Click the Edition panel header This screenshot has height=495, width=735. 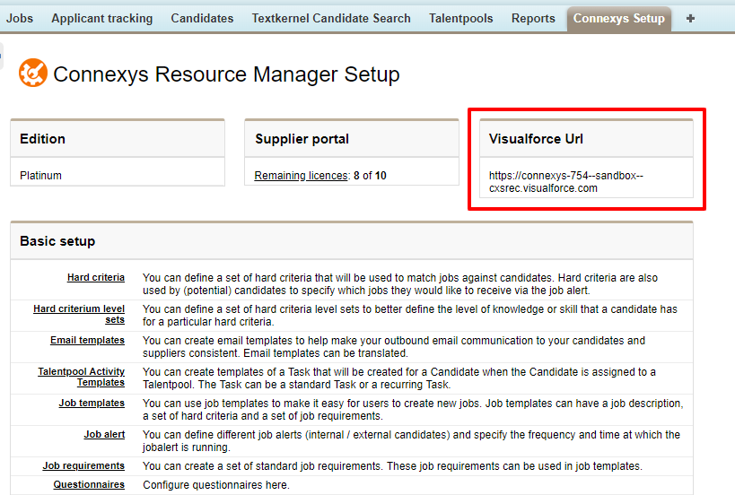(x=118, y=139)
